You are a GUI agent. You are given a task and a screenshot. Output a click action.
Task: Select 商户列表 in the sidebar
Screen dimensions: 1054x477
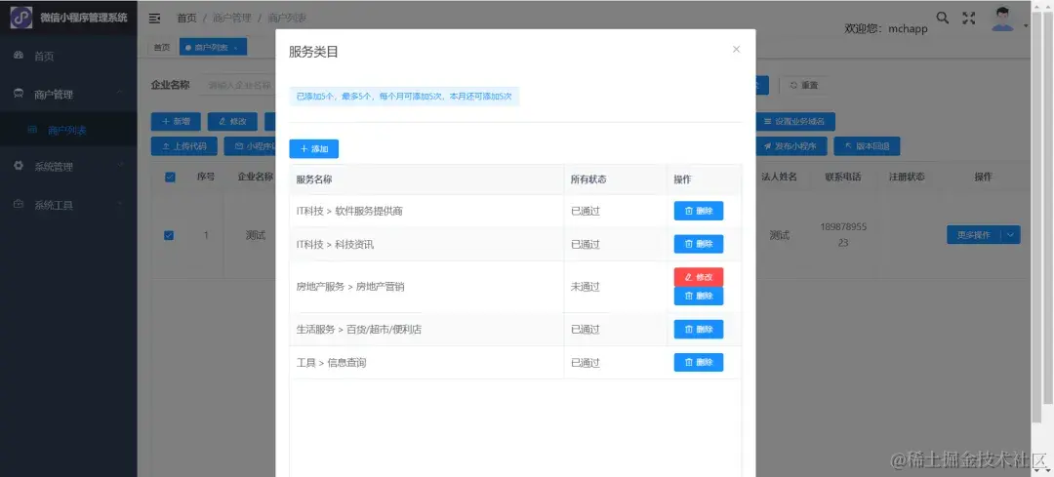click(68, 131)
